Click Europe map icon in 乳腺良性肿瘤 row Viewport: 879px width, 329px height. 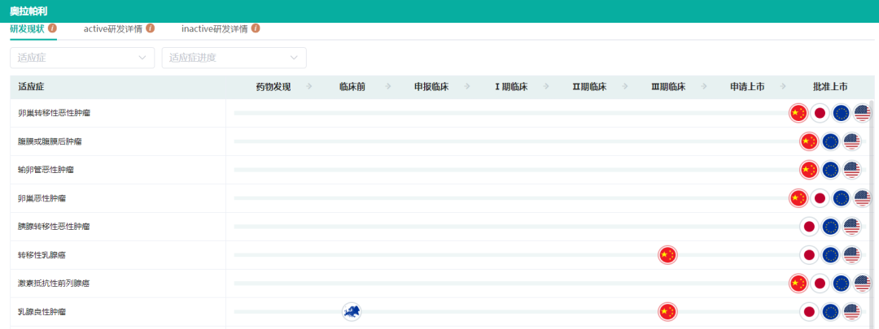coord(352,311)
